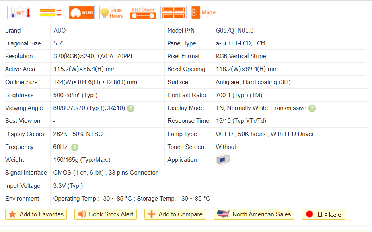Click the AUO brand value
This screenshot has width=372, height=232.
(x=60, y=31)
